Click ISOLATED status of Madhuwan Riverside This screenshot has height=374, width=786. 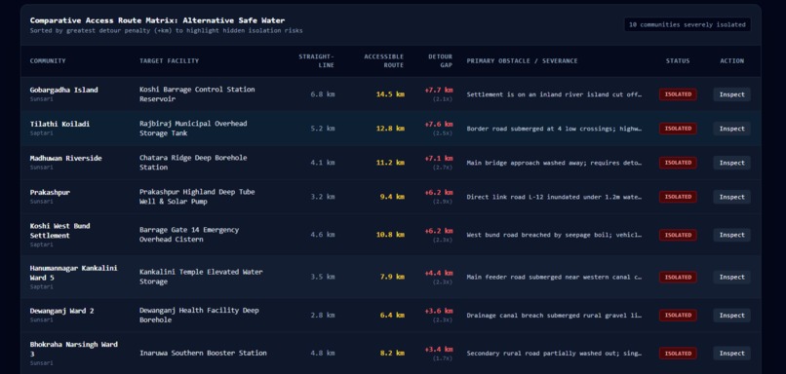(678, 163)
